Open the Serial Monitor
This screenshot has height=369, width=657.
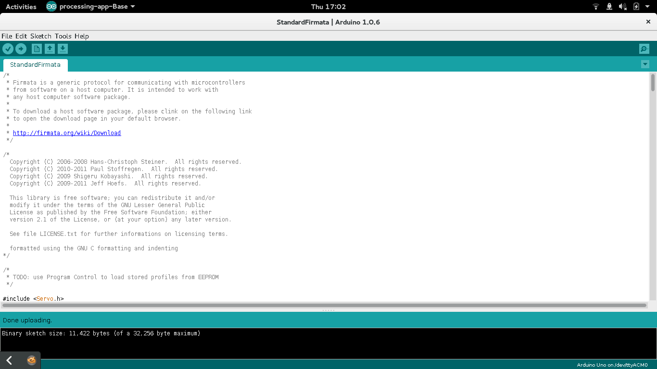[644, 49]
